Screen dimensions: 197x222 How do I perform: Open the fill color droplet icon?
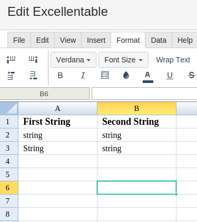tap(126, 75)
